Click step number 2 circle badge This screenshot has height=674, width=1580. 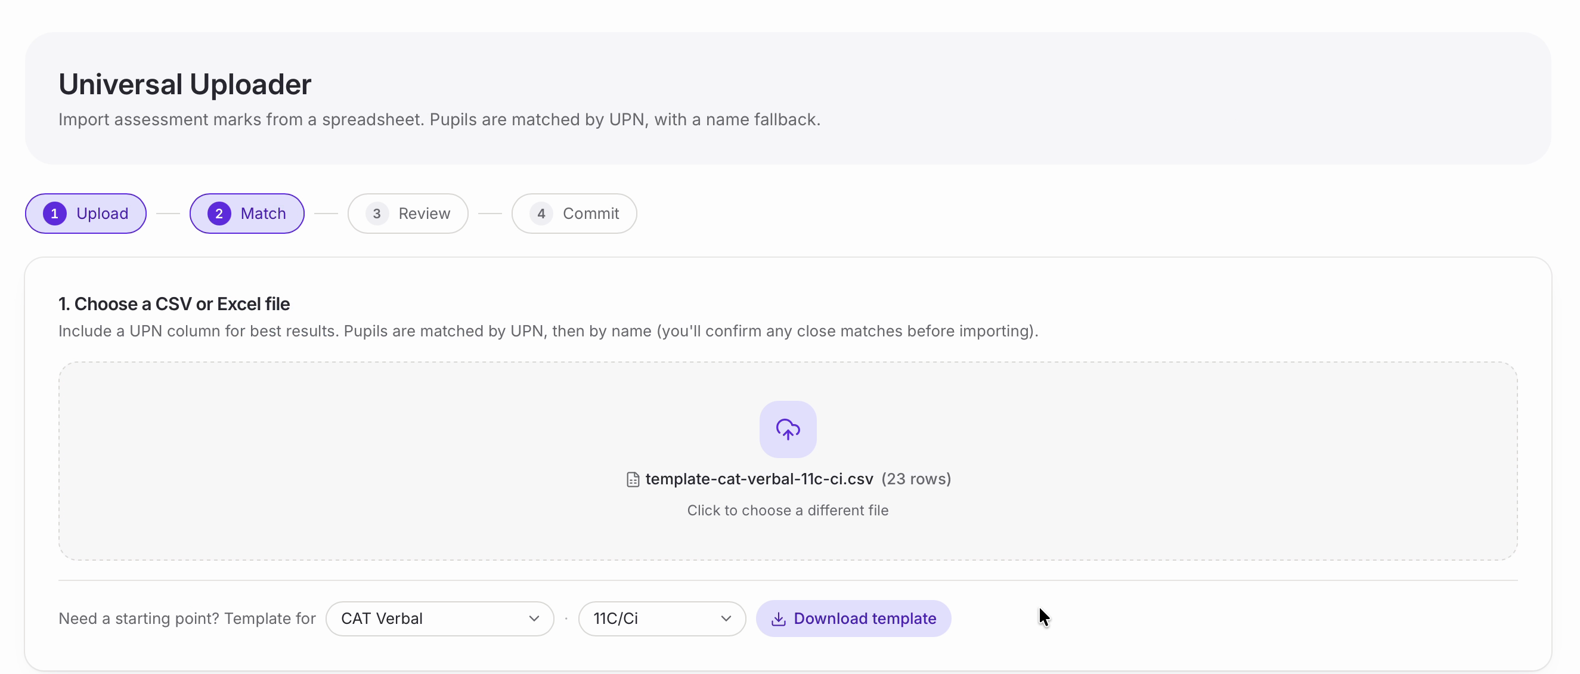click(x=219, y=214)
